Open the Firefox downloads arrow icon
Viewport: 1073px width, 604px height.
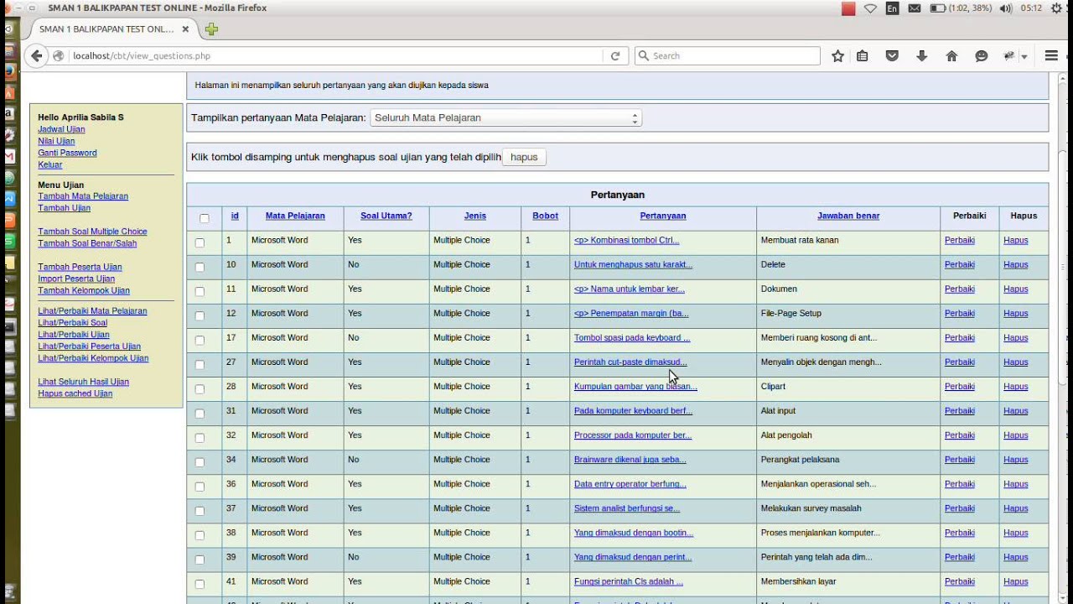click(922, 56)
